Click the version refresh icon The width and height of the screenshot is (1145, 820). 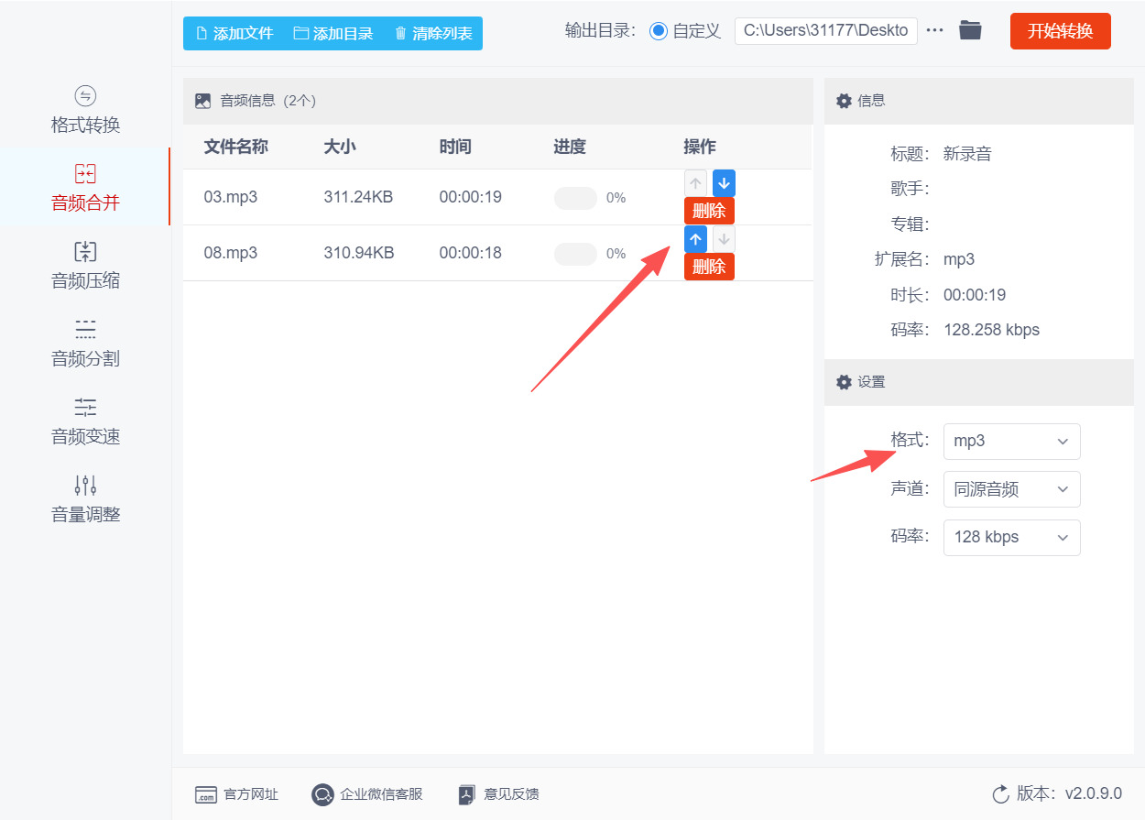(x=1001, y=793)
